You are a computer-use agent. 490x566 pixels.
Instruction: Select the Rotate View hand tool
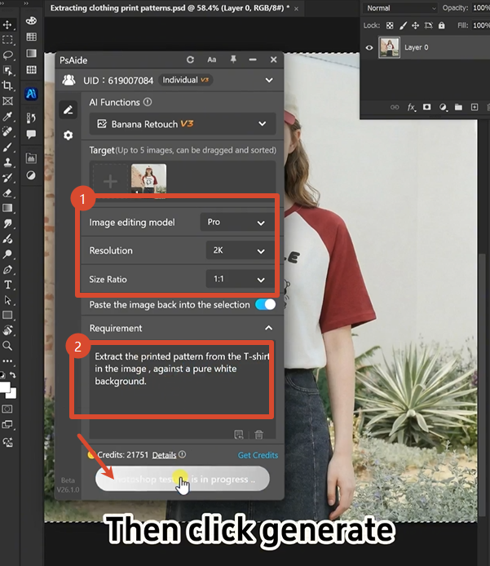[7, 330]
